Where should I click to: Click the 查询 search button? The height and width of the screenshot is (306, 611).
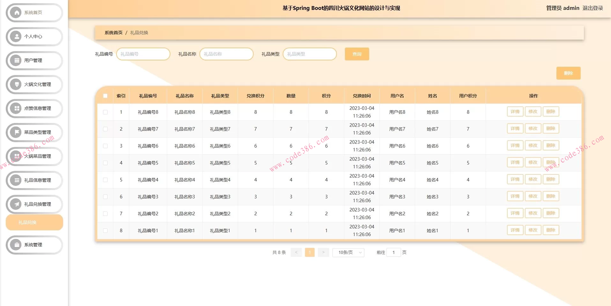click(x=357, y=54)
